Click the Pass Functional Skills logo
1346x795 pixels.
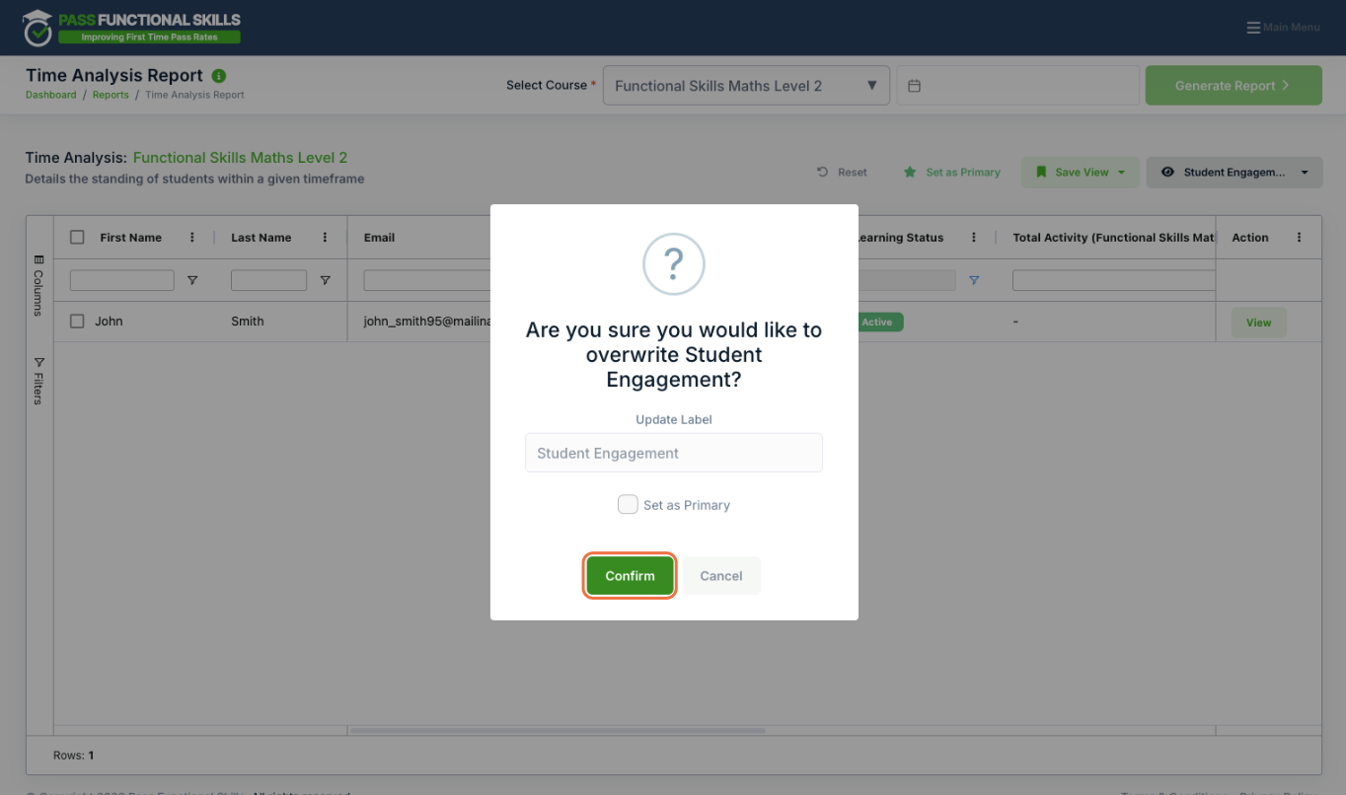pyautogui.click(x=132, y=28)
